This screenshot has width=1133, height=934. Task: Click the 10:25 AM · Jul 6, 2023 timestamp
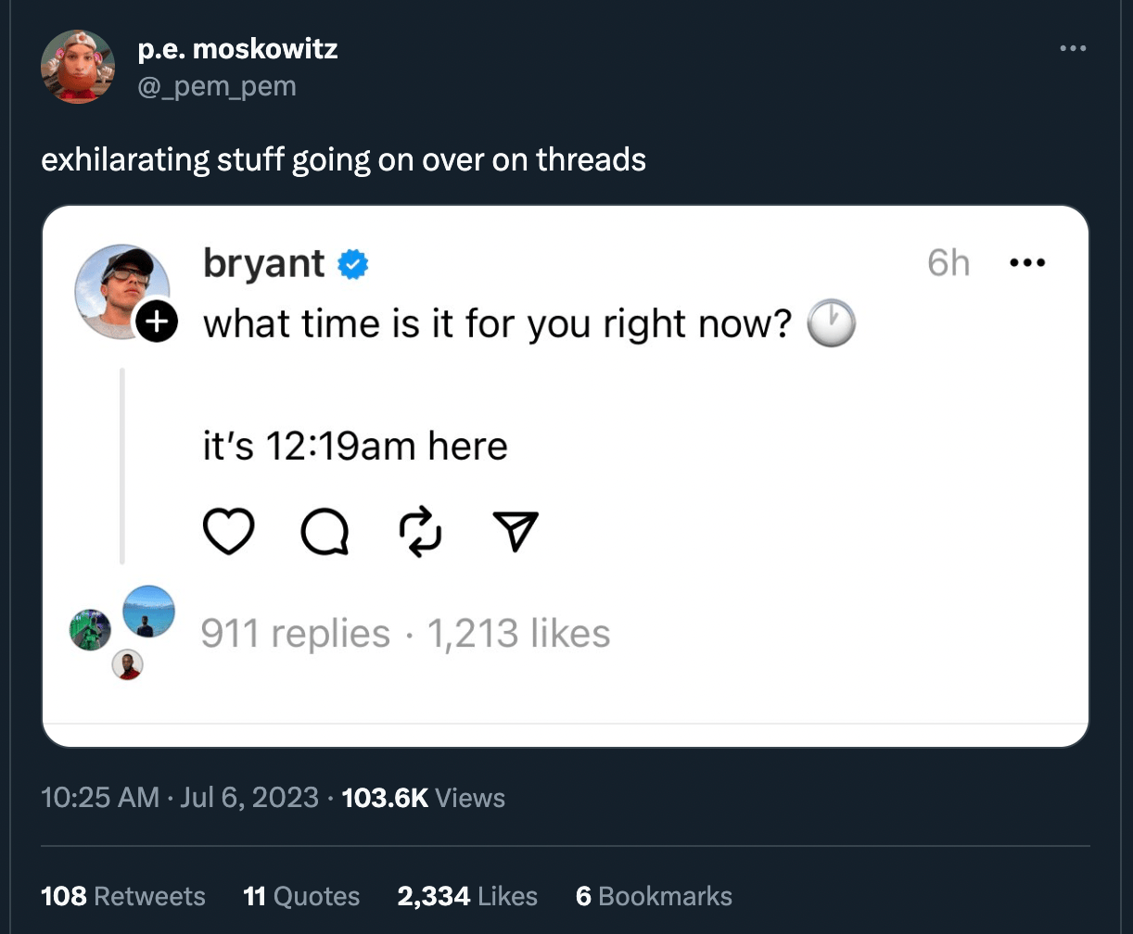(180, 798)
